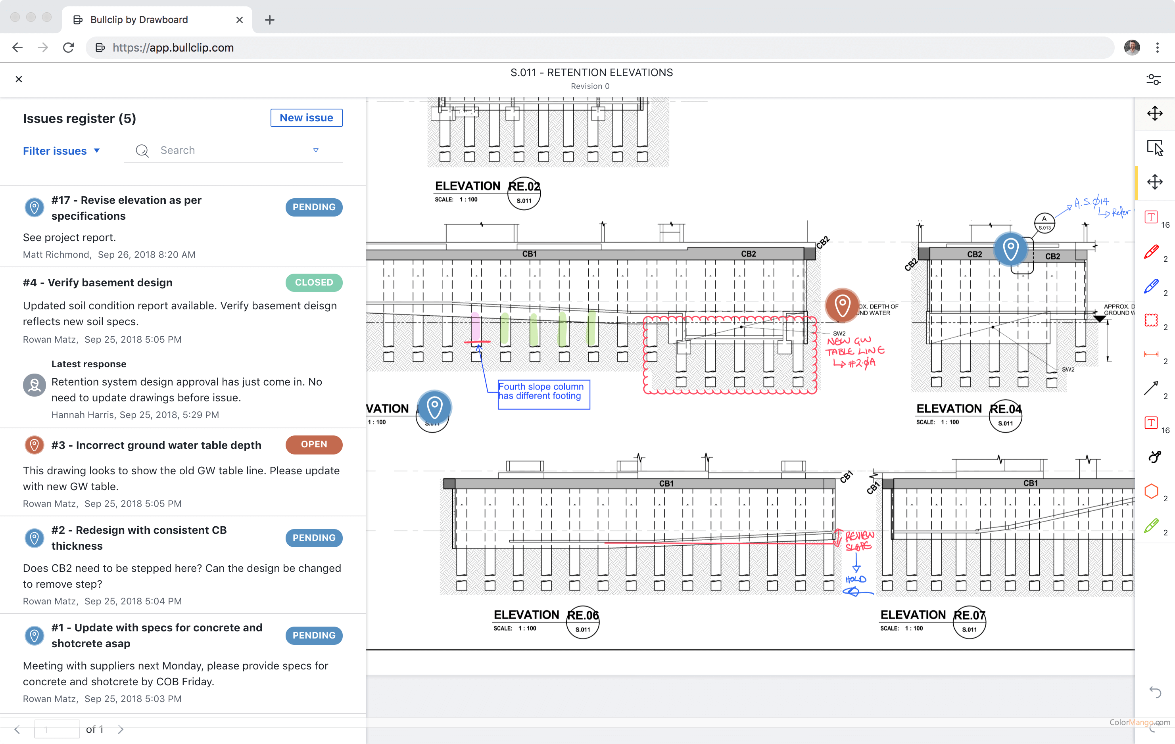Expand the Filter issues dropdown

point(61,151)
